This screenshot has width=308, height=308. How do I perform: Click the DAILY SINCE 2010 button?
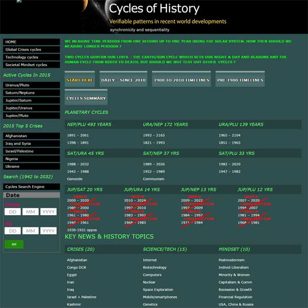pos(123,79)
